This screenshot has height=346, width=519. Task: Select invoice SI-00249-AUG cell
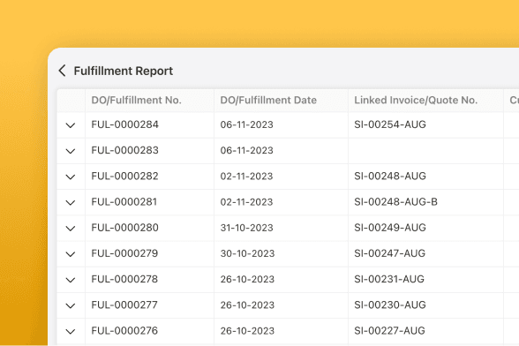point(425,228)
